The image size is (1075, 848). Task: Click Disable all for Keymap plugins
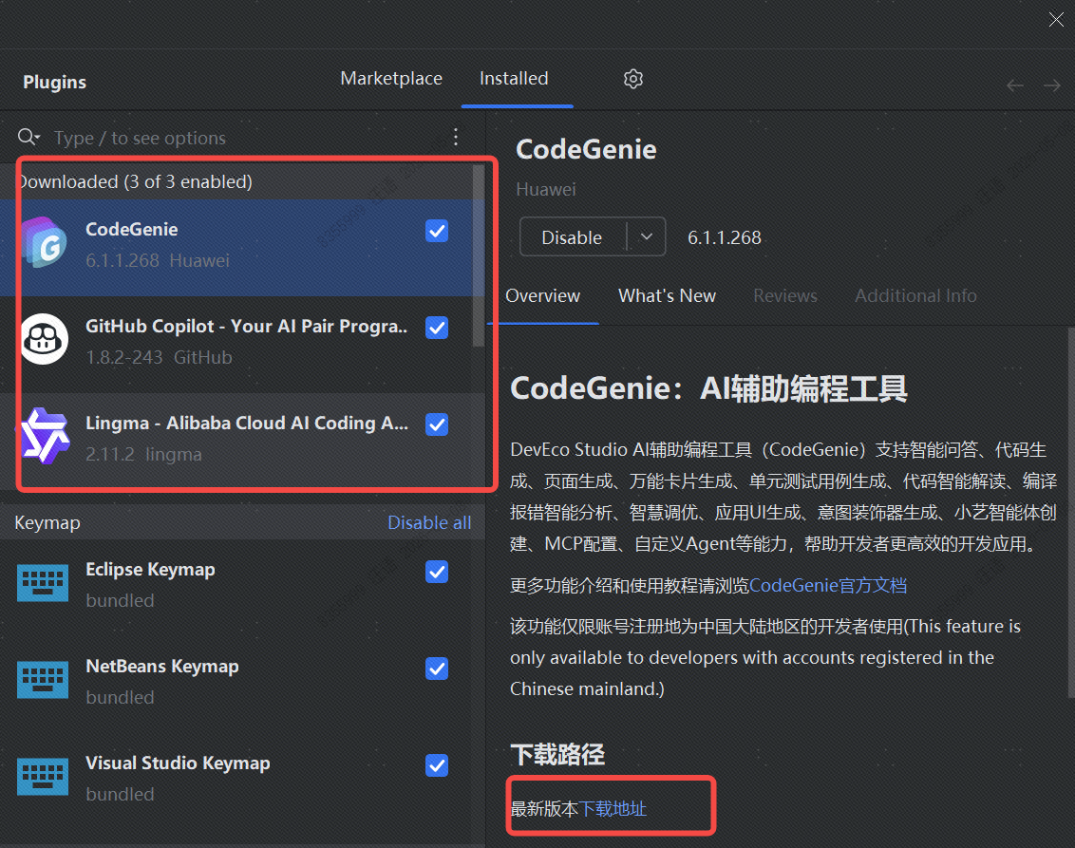pyautogui.click(x=429, y=522)
